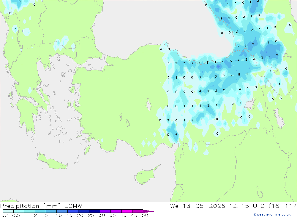297x217 pixels.
Task: Select the 45–50 mm legend color swatch
Action: 138,211
